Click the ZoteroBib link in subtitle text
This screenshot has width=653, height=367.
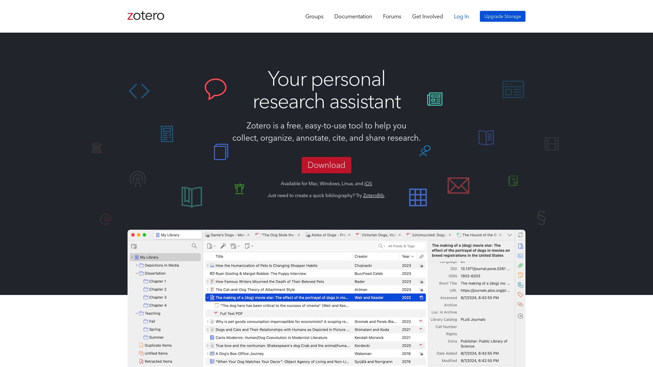pos(373,195)
